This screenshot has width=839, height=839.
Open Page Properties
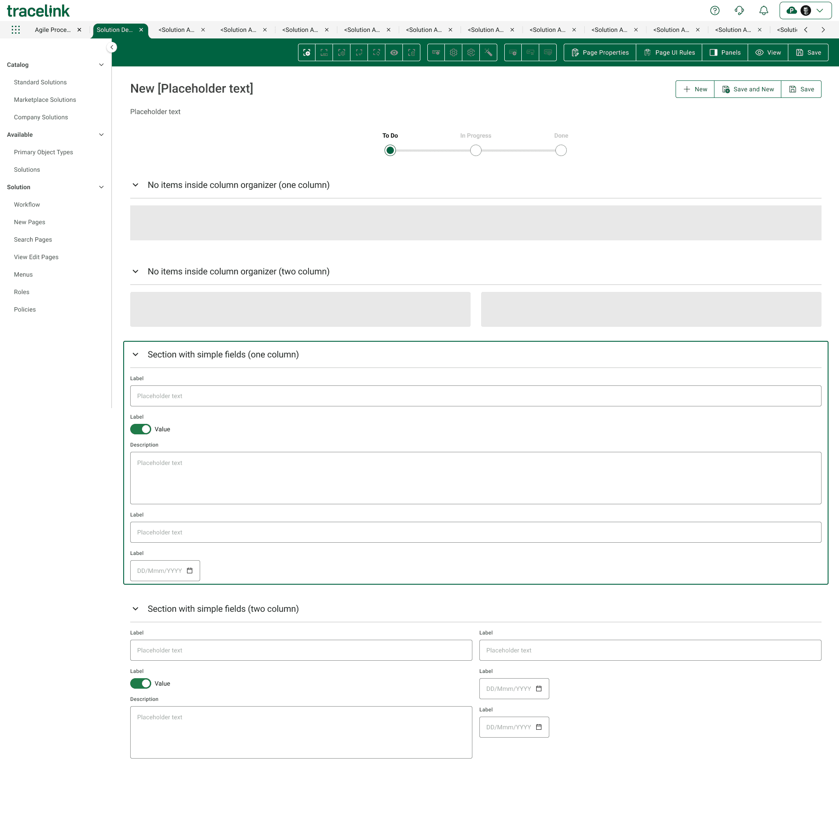600,52
